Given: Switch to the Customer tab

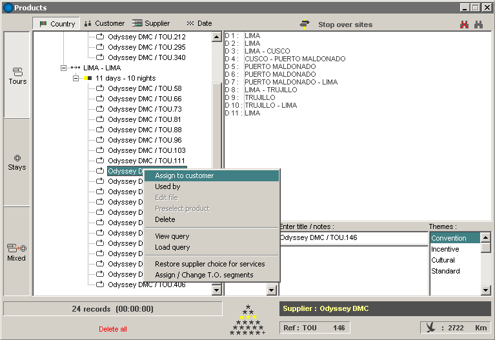Looking at the screenshot, I should pyautogui.click(x=104, y=23).
